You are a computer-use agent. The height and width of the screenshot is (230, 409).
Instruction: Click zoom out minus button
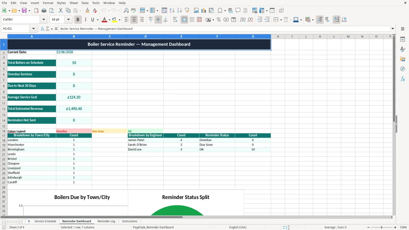coord(368,227)
